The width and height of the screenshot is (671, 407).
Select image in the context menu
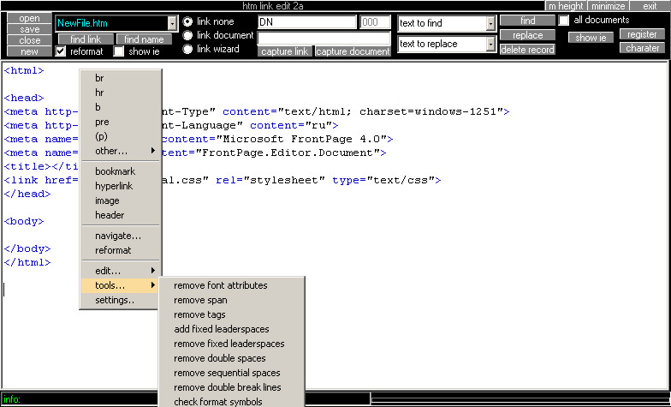121,201
